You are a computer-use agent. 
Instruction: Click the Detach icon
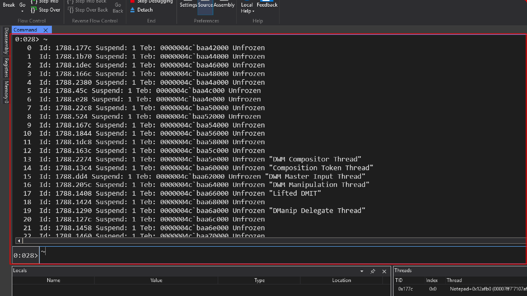pos(133,10)
